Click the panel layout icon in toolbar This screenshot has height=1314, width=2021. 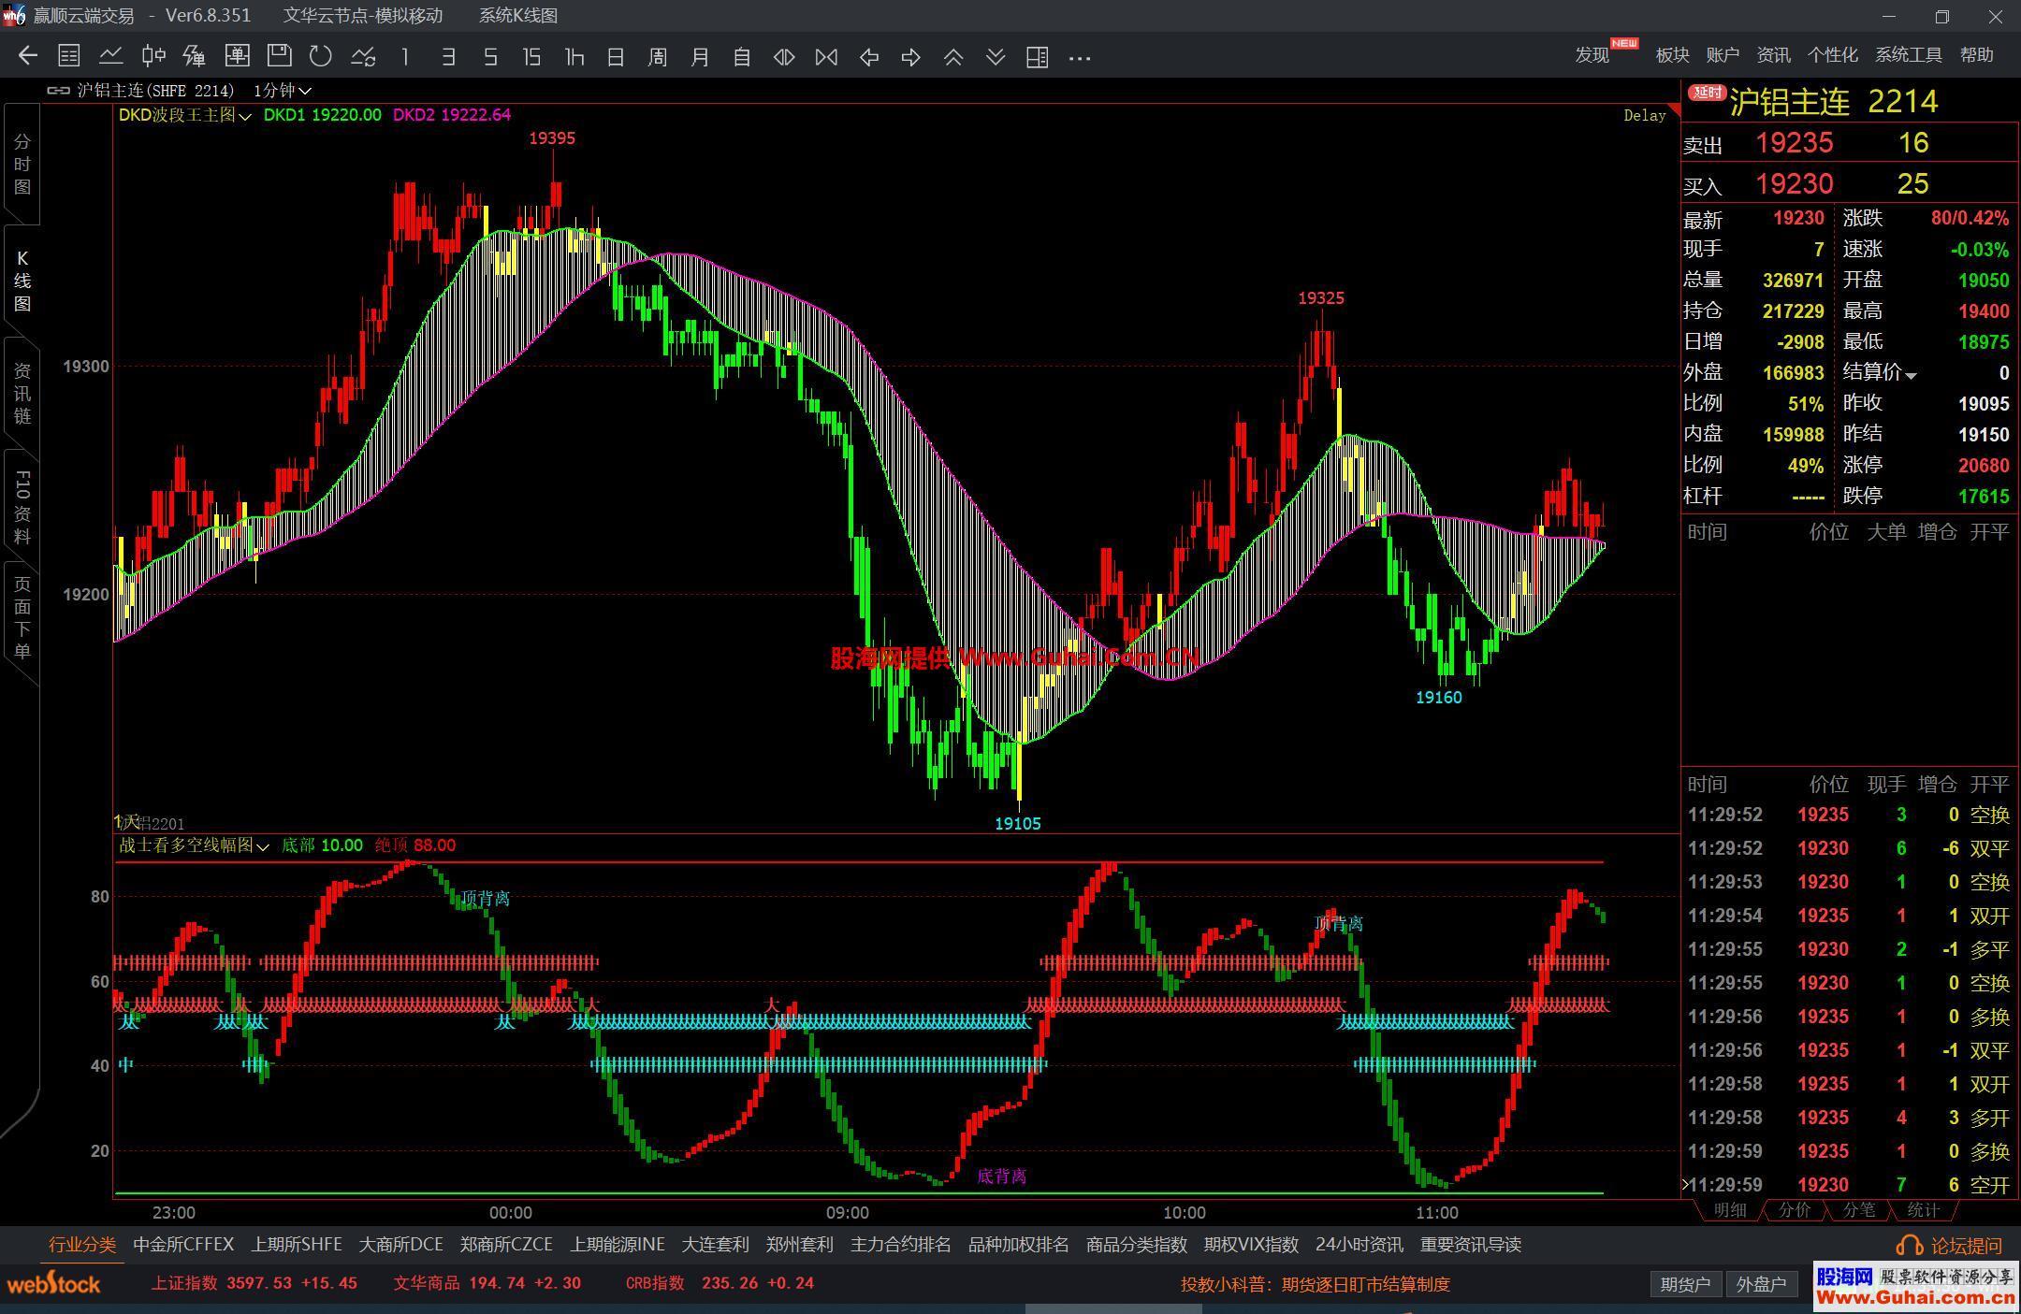pos(1037,57)
